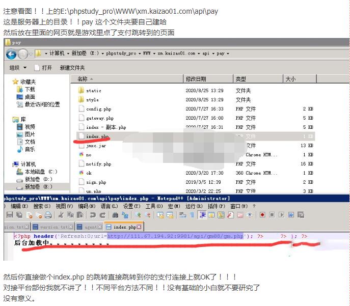Sort files by the 修改日期 column header
Image resolution: width=350 pixels, height=306 pixels.
196,79
